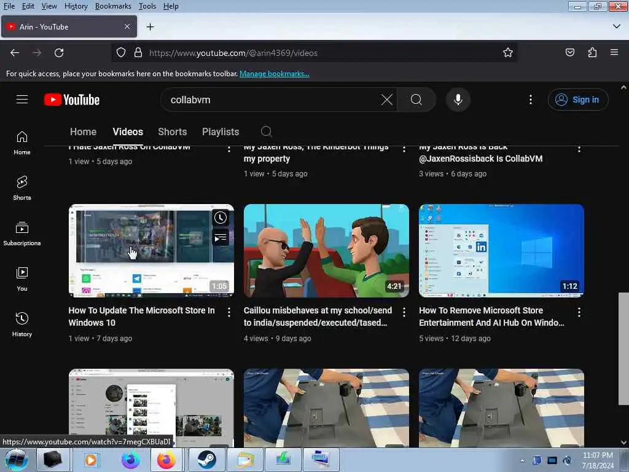Open How To Update Microsoft Store thumbnail
The height and width of the screenshot is (472, 629).
[151, 251]
